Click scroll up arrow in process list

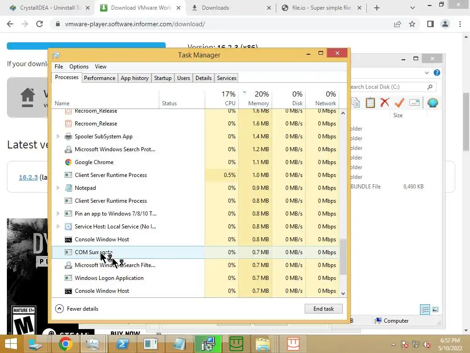343,114
